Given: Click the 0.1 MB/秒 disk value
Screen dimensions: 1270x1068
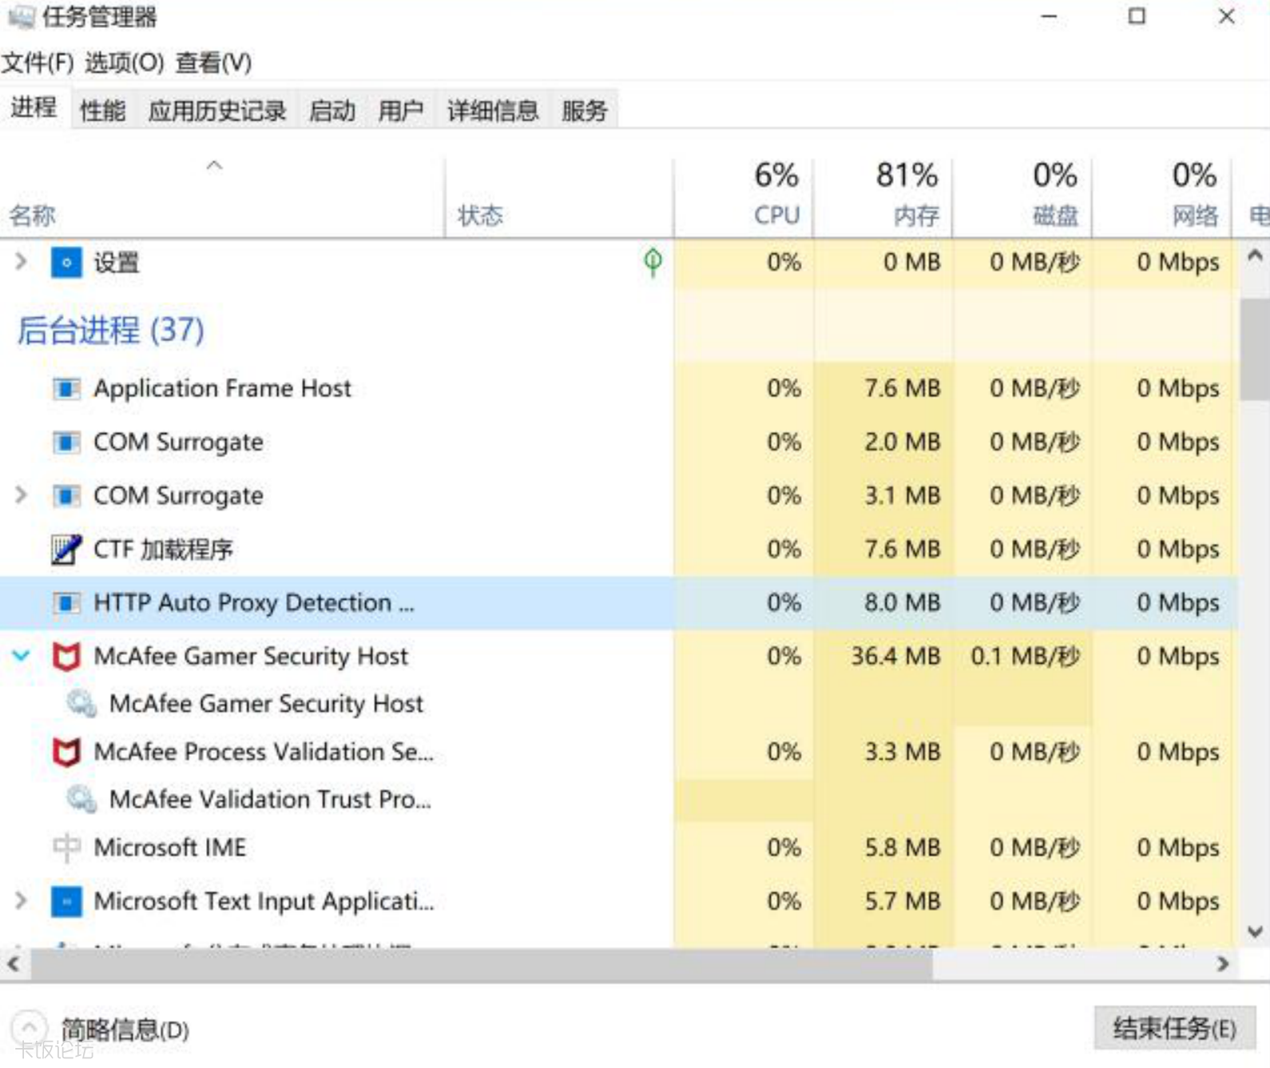Looking at the screenshot, I should [1026, 657].
